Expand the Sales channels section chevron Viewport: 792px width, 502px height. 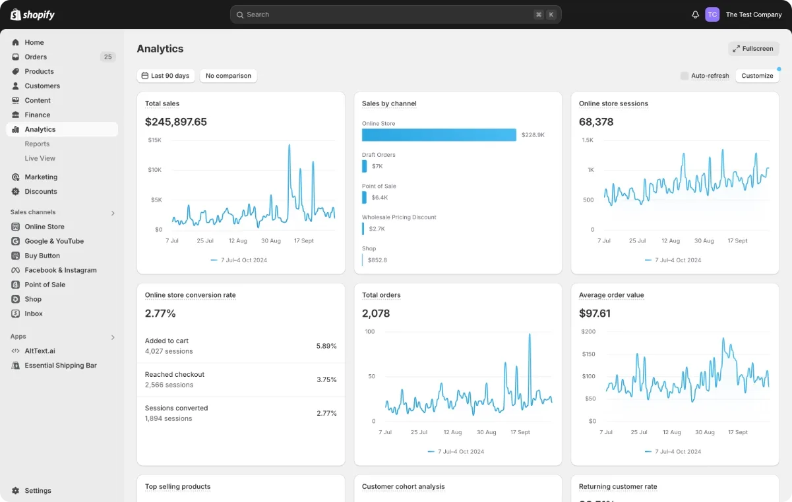point(113,213)
